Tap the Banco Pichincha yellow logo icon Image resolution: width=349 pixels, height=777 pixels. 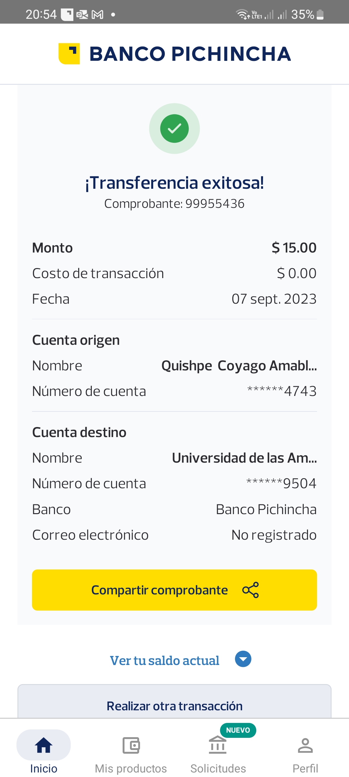(69, 54)
